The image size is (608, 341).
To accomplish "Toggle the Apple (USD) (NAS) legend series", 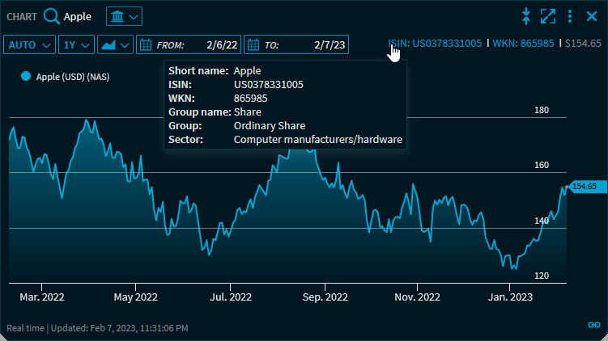I will click(x=66, y=77).
